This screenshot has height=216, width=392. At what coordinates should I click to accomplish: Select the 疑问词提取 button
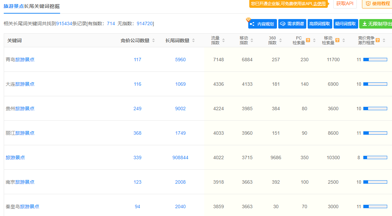click(x=346, y=24)
